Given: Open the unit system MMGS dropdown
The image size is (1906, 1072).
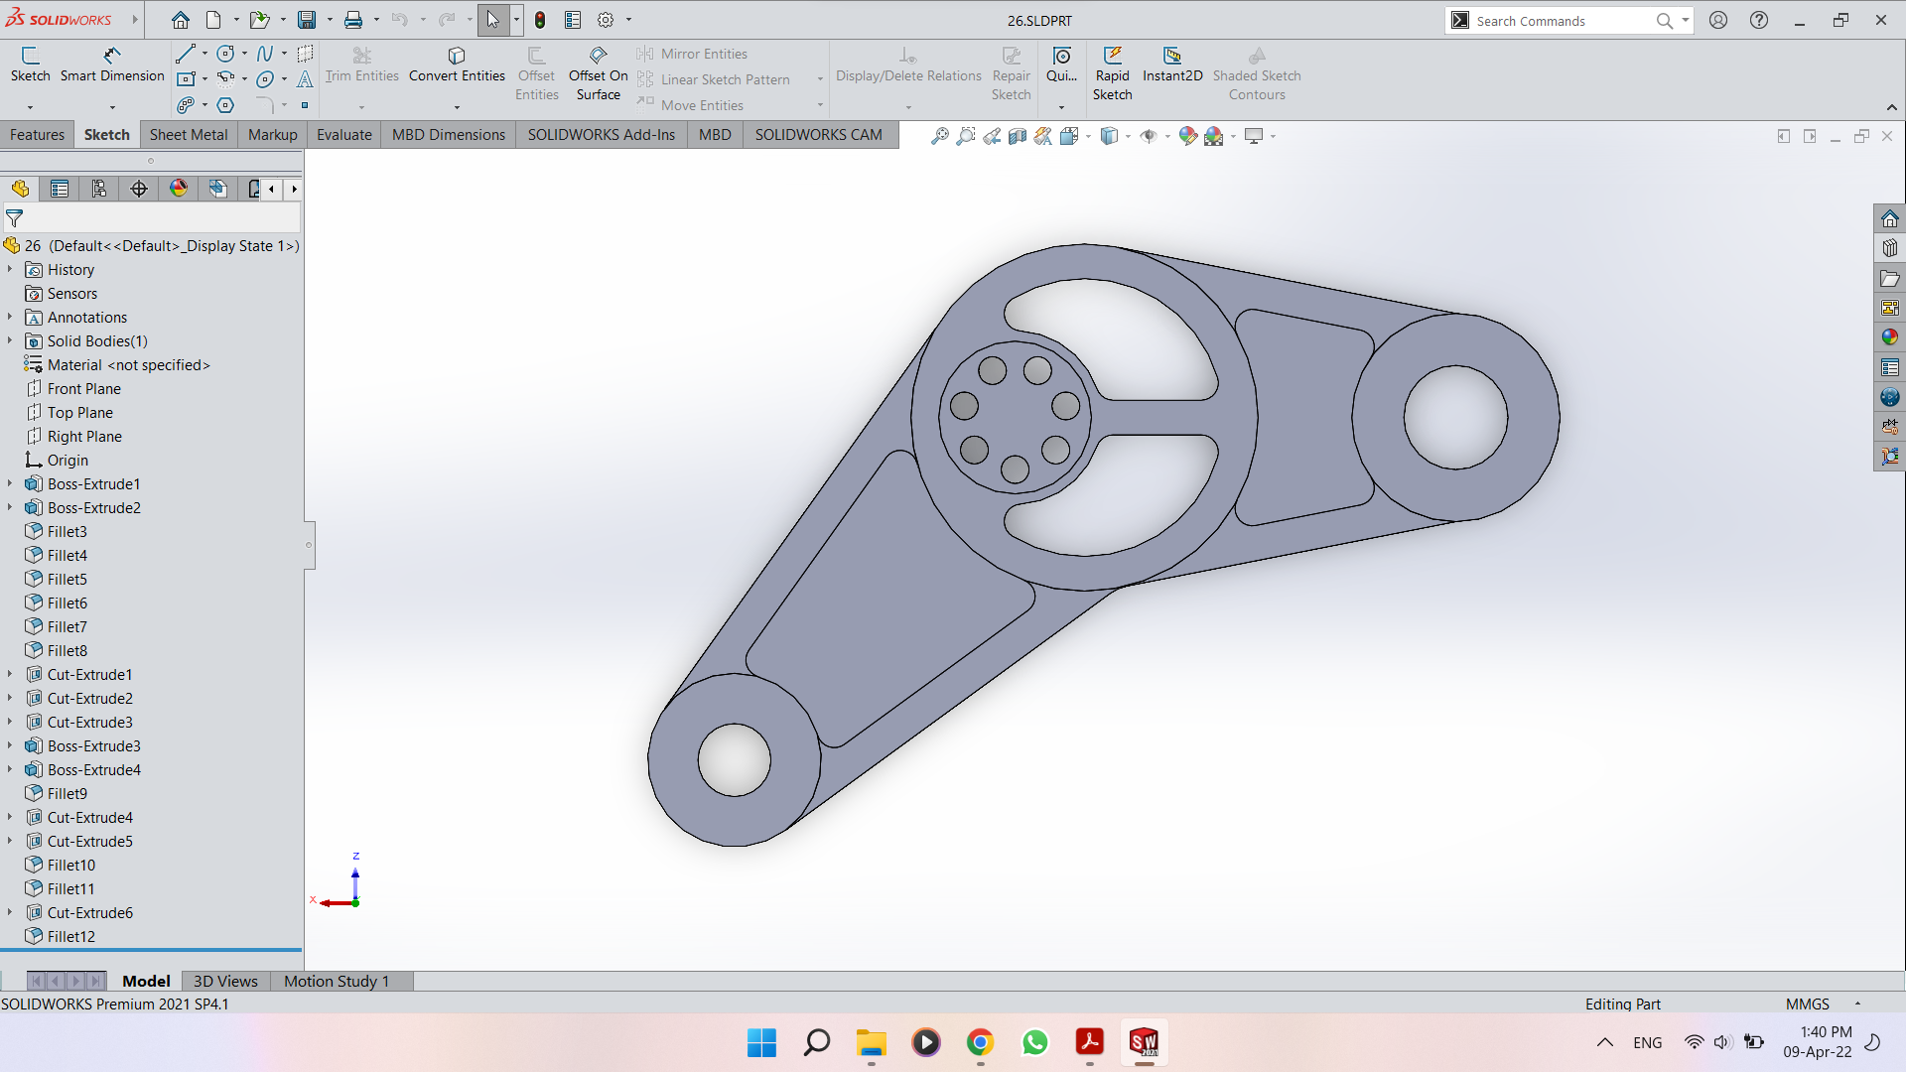Looking at the screenshot, I should click(x=1857, y=1004).
